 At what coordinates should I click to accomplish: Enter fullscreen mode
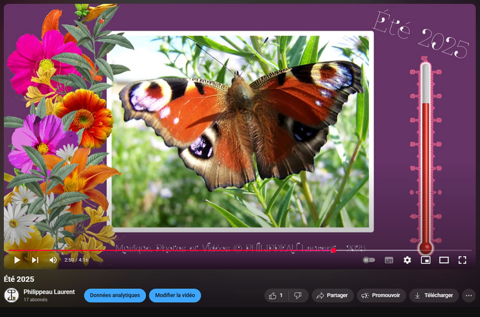tap(462, 260)
